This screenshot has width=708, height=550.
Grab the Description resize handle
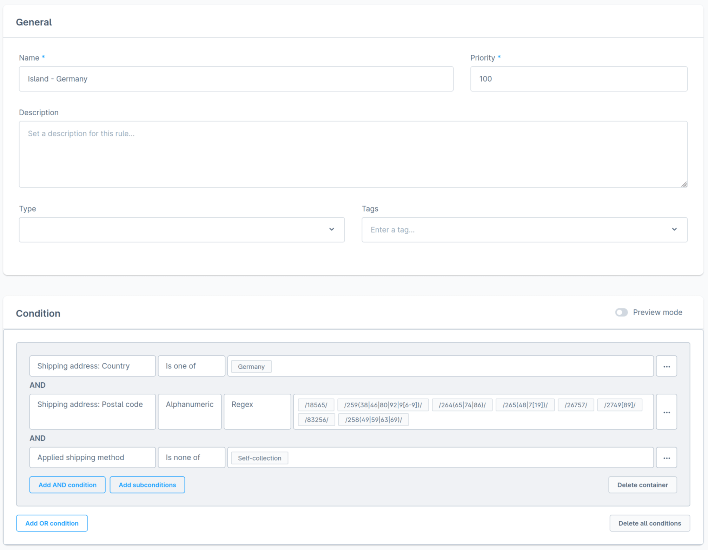pyautogui.click(x=684, y=184)
